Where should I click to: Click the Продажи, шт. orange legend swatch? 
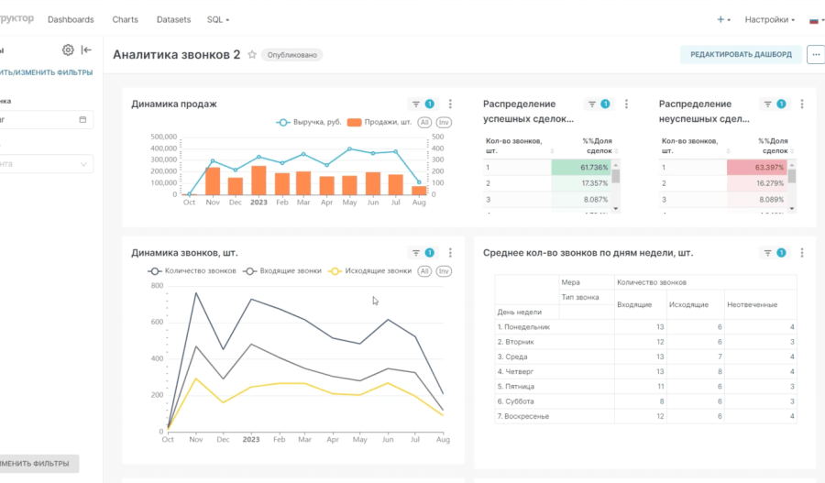pos(354,122)
